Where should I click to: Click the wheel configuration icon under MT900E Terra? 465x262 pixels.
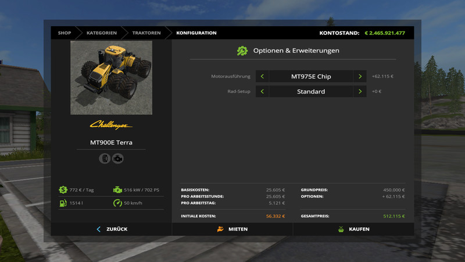pos(105,158)
